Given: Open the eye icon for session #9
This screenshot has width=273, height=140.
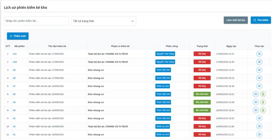Looking at the screenshot, I should click(259, 70).
